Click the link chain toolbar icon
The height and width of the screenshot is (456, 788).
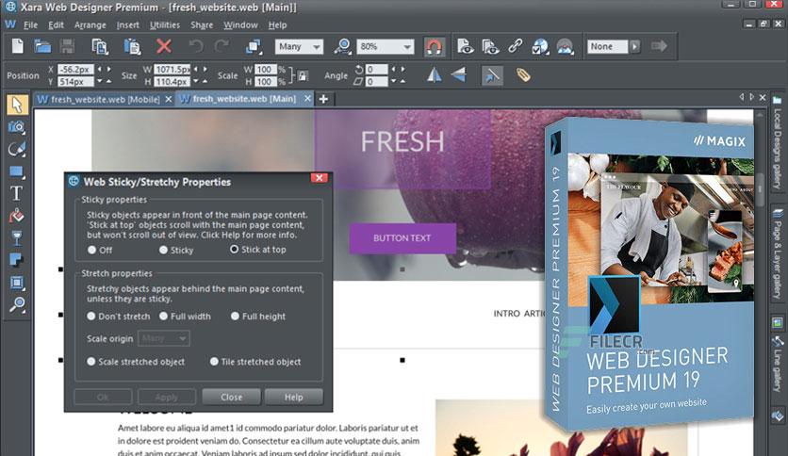pos(515,45)
